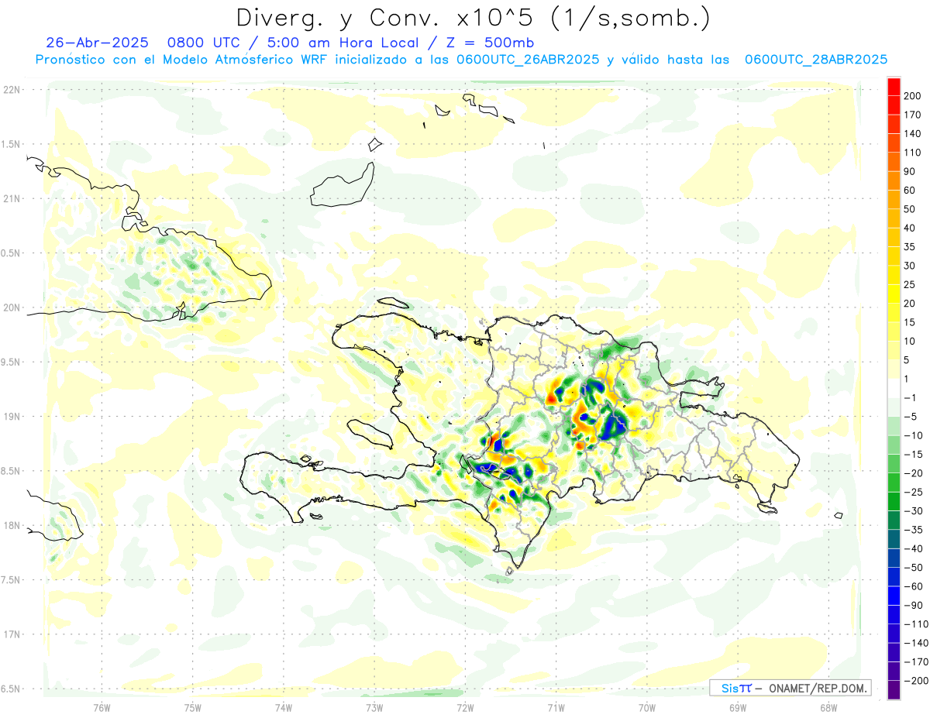
Task: Click the positive '15' color bar label
Action: 910,322
